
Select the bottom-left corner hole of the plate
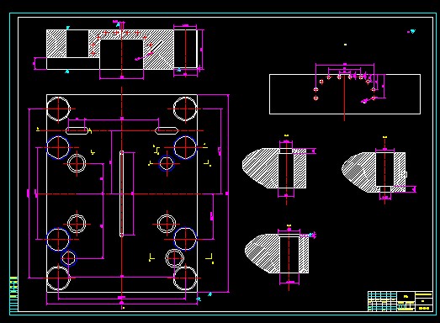click(x=58, y=278)
